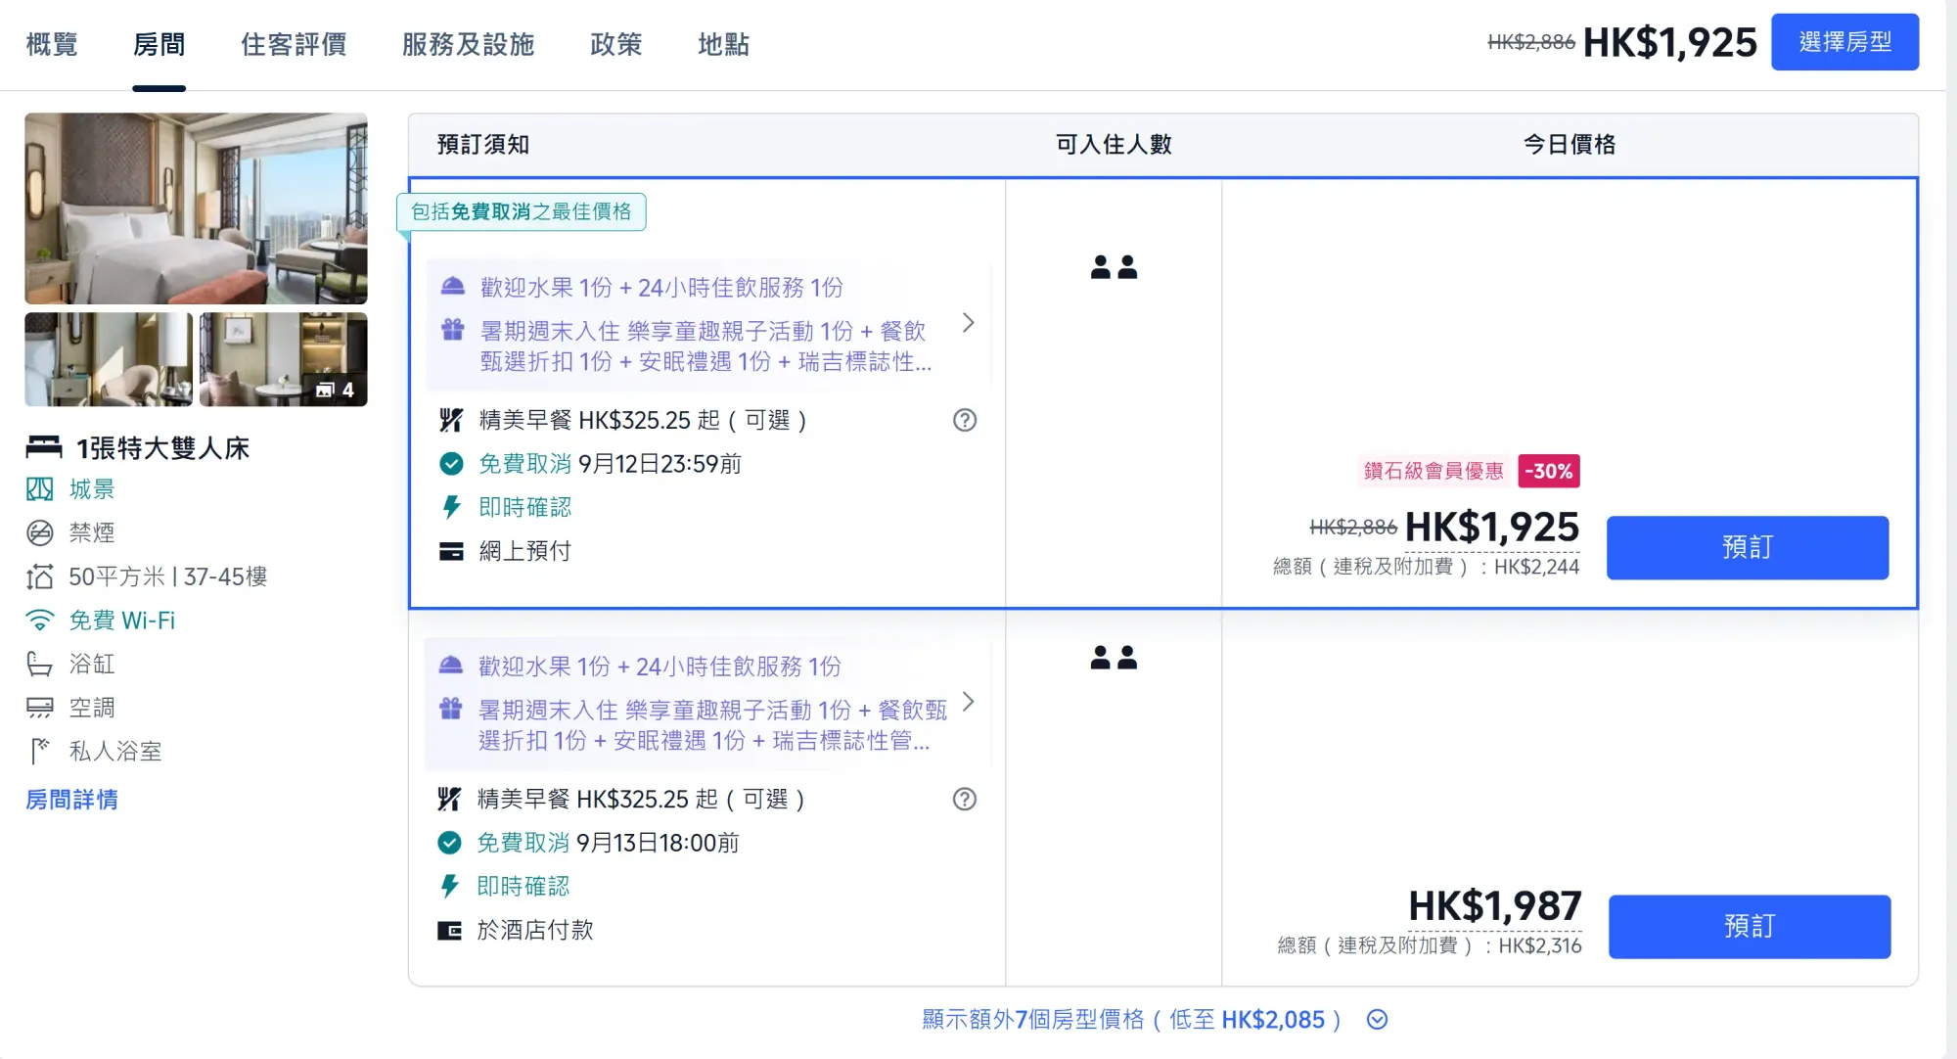The image size is (1957, 1059).
Task: Click the free Wi-Fi icon
Action: point(40,621)
